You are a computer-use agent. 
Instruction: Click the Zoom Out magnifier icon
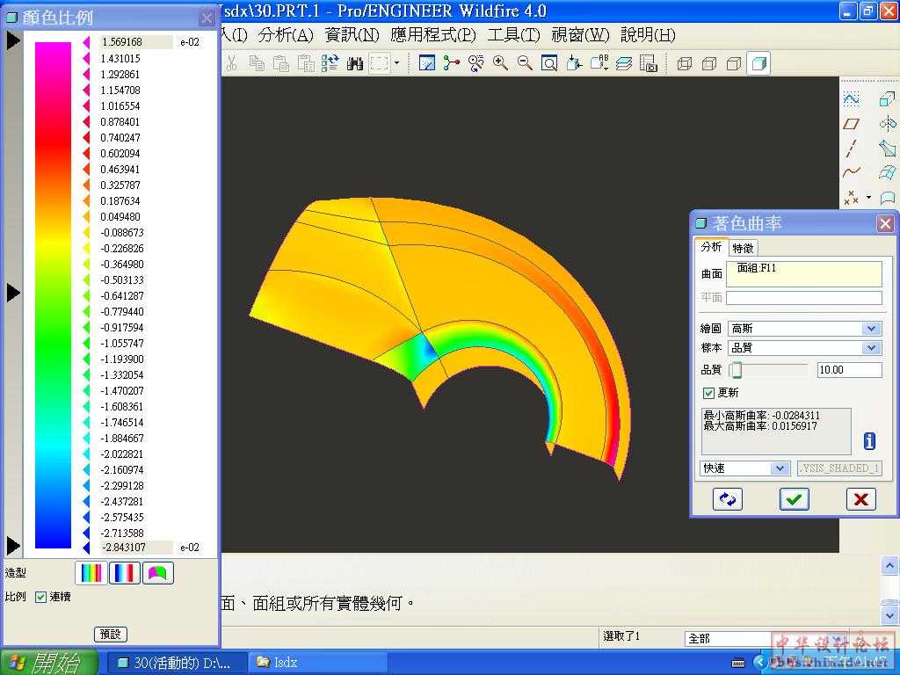525,63
